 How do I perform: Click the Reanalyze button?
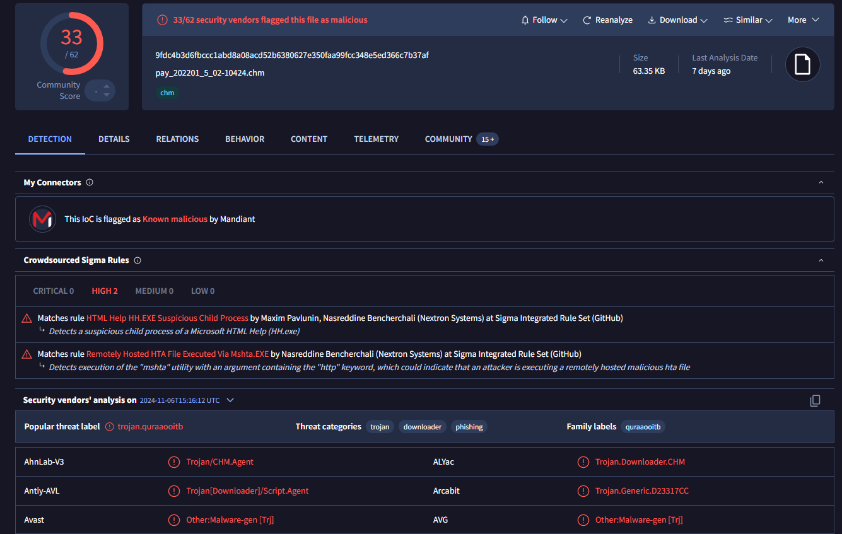[607, 20]
